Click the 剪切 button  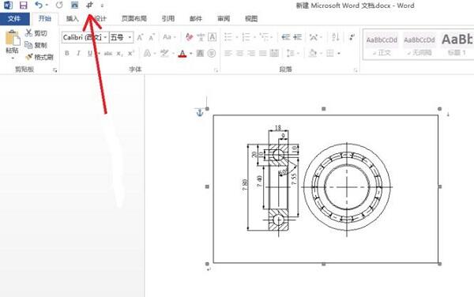coord(36,33)
